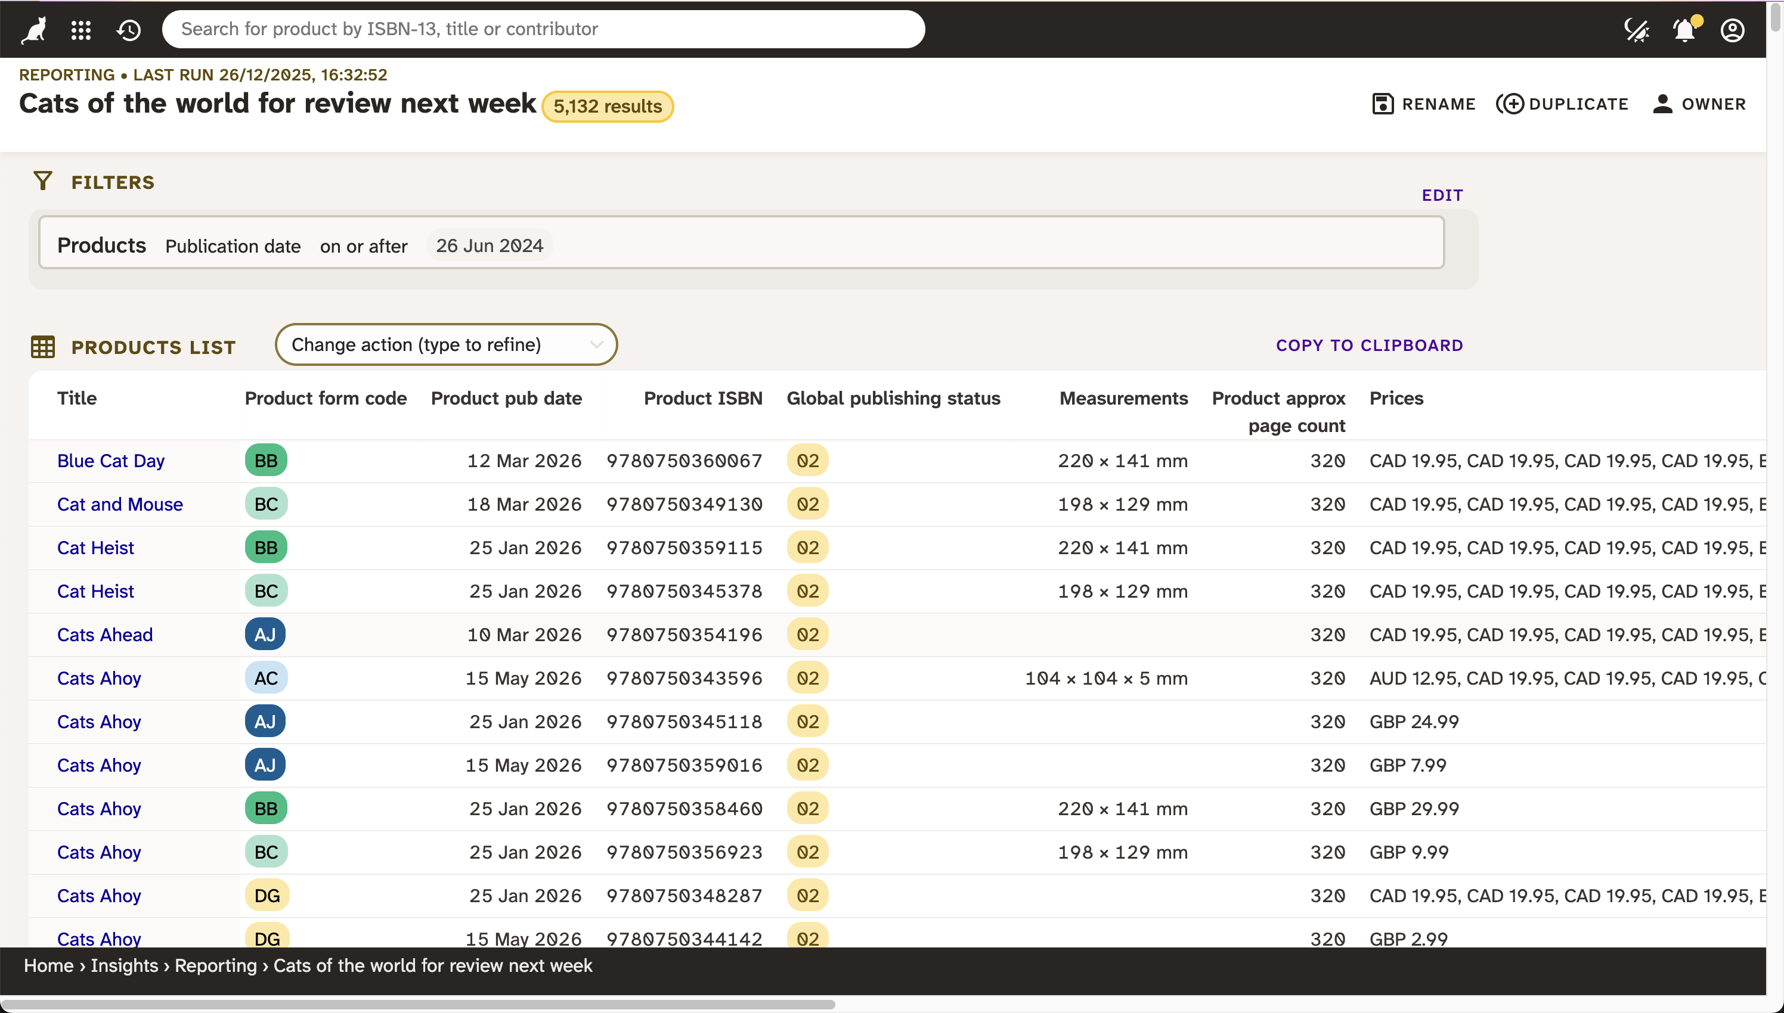The width and height of the screenshot is (1784, 1013).
Task: Navigate to Reporting via the breadcrumb
Action: tap(216, 966)
